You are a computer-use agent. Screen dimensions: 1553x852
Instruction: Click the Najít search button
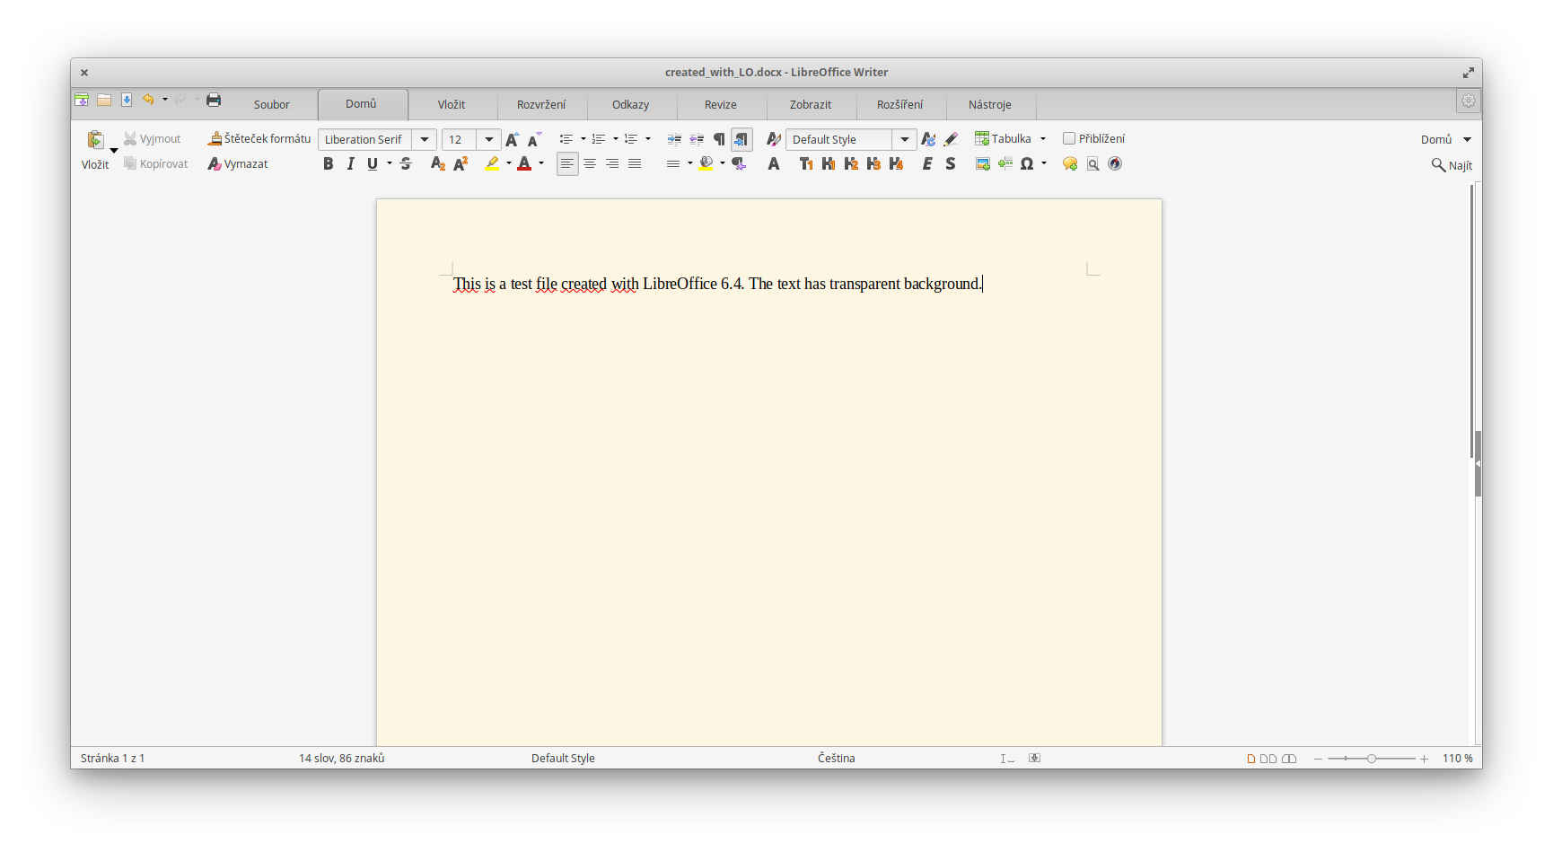coord(1452,165)
